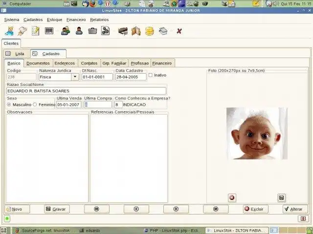Switch to the Enderecos tab
This screenshot has height=234, width=313.
click(x=65, y=63)
